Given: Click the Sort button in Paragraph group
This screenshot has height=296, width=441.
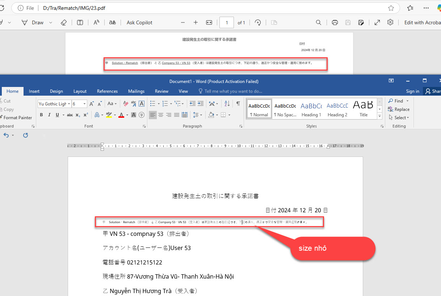Looking at the screenshot, I should point(227,104).
